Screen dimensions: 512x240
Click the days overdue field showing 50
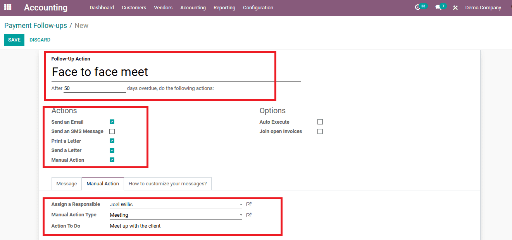[x=95, y=88]
